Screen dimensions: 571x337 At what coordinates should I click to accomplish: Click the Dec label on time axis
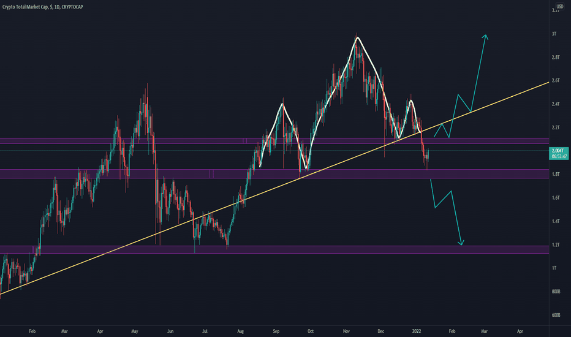(380, 331)
